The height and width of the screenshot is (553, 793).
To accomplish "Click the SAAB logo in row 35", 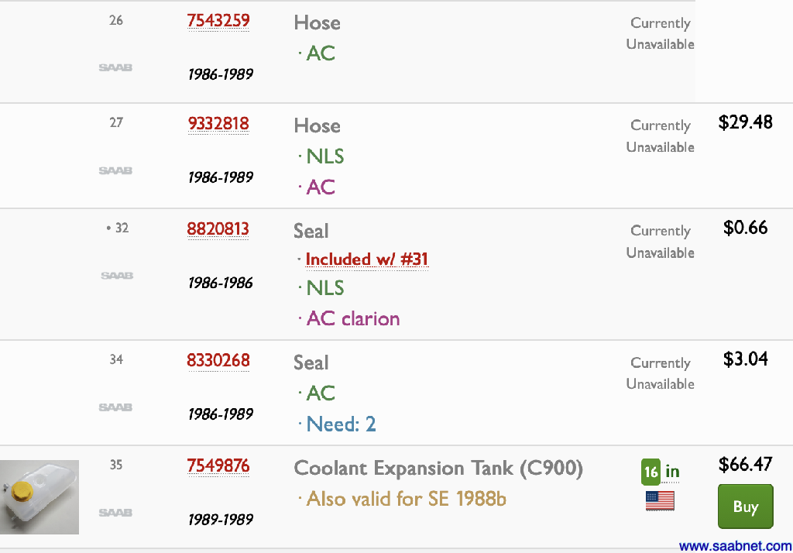I will point(115,513).
